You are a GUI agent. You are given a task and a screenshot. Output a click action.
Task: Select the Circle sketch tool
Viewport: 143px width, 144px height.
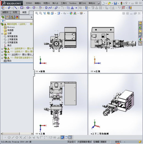(34, 8)
